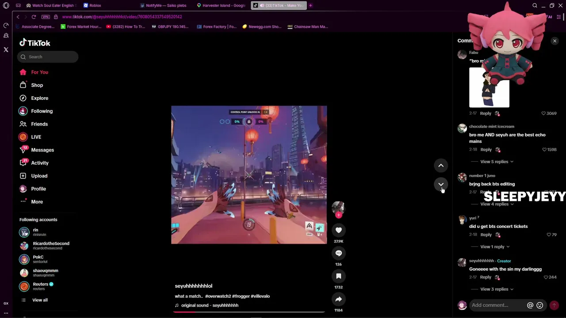Open the seyuhhhhhhhlol username below the video
Image resolution: width=566 pixels, height=318 pixels.
tap(193, 286)
